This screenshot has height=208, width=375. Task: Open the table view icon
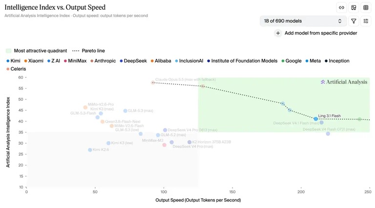point(366,8)
